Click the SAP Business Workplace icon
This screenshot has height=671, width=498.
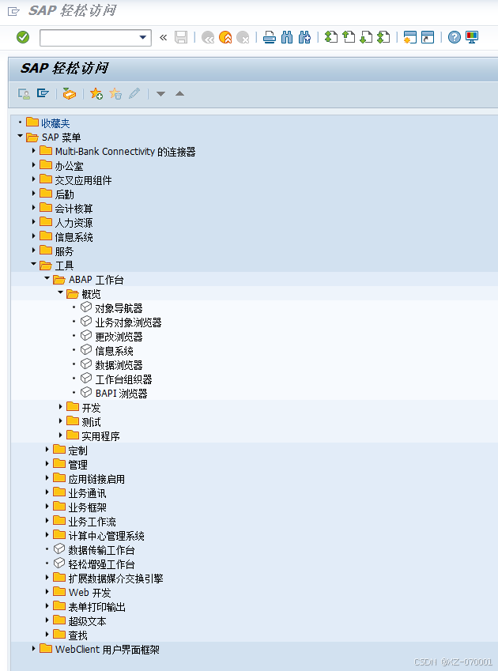point(70,94)
